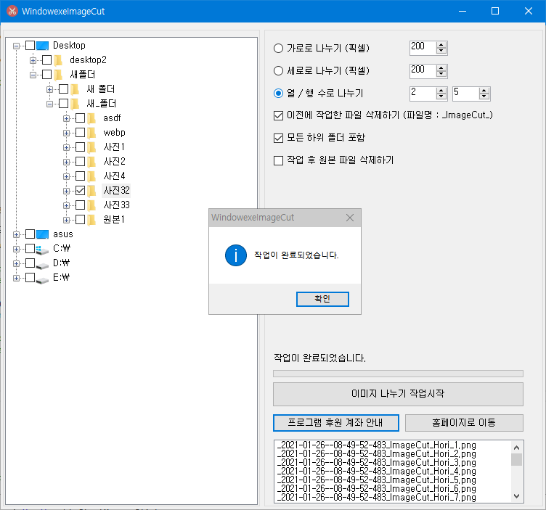Click the desktop2 folder icon
This screenshot has width=546, height=510.
[59, 60]
